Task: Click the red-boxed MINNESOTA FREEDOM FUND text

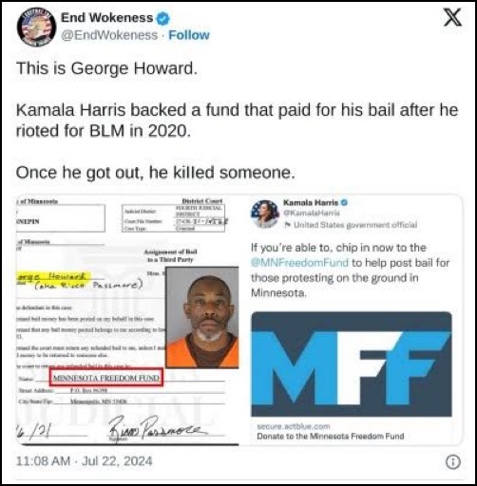Action: [106, 378]
